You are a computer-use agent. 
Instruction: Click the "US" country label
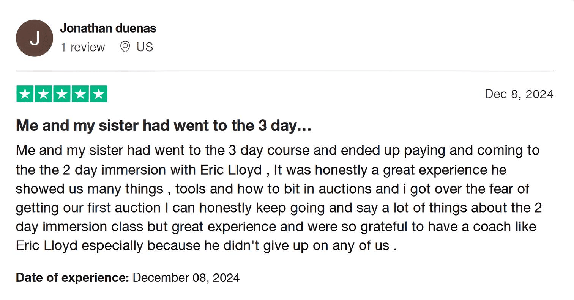coord(145,47)
